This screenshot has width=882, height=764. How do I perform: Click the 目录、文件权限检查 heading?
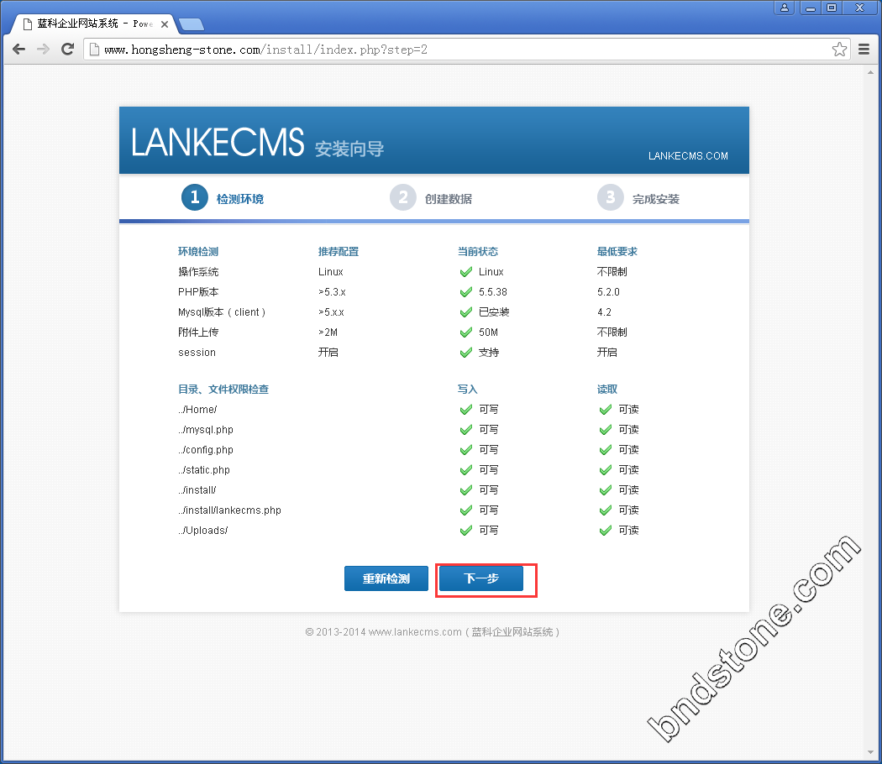pyautogui.click(x=223, y=389)
